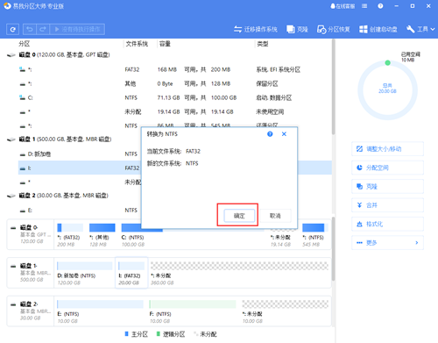Select the D: 新加卷 partition row

point(80,154)
